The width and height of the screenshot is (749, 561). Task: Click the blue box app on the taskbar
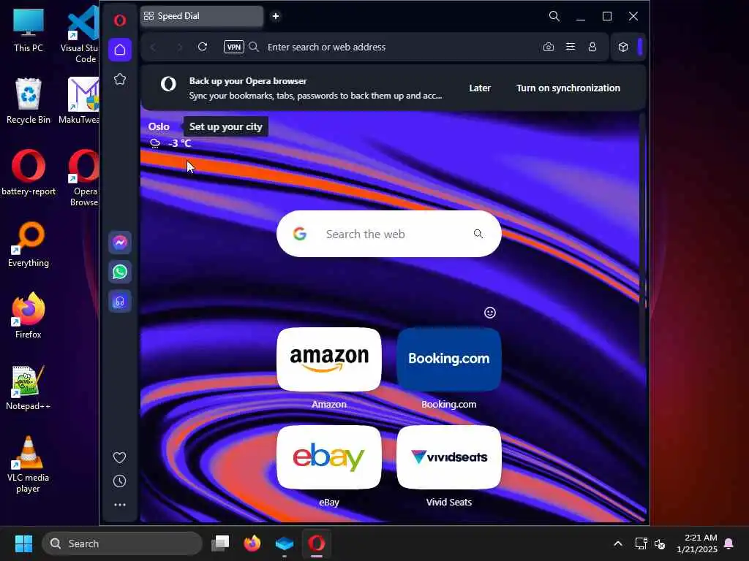tap(285, 543)
